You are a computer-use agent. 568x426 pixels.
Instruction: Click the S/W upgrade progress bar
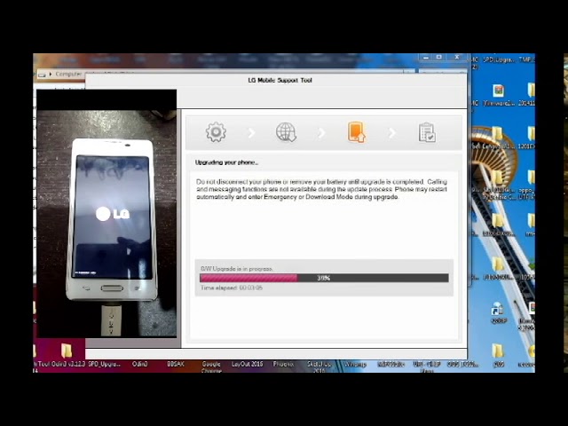(x=324, y=278)
